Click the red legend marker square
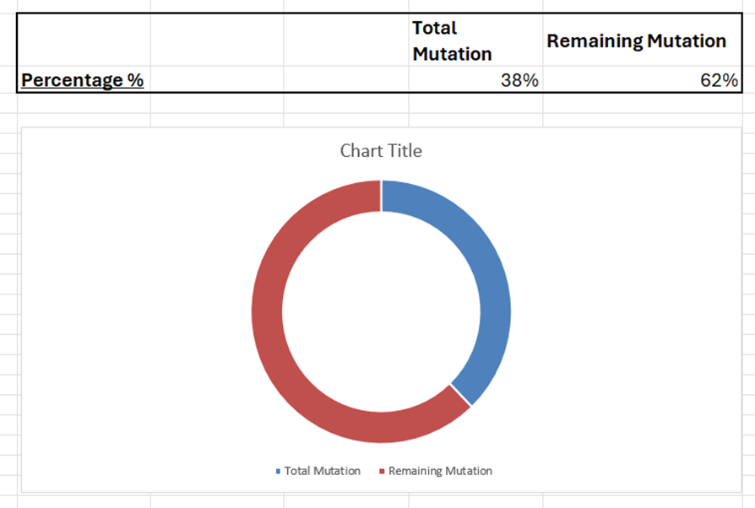The width and height of the screenshot is (755, 508). point(383,471)
